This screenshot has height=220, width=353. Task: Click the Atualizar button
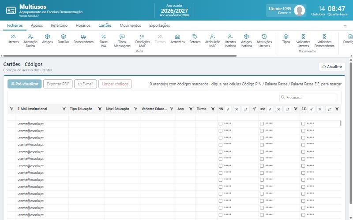tap(332, 67)
